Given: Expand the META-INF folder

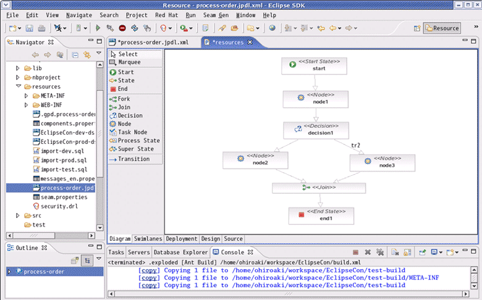Looking at the screenshot, I should point(26,96).
